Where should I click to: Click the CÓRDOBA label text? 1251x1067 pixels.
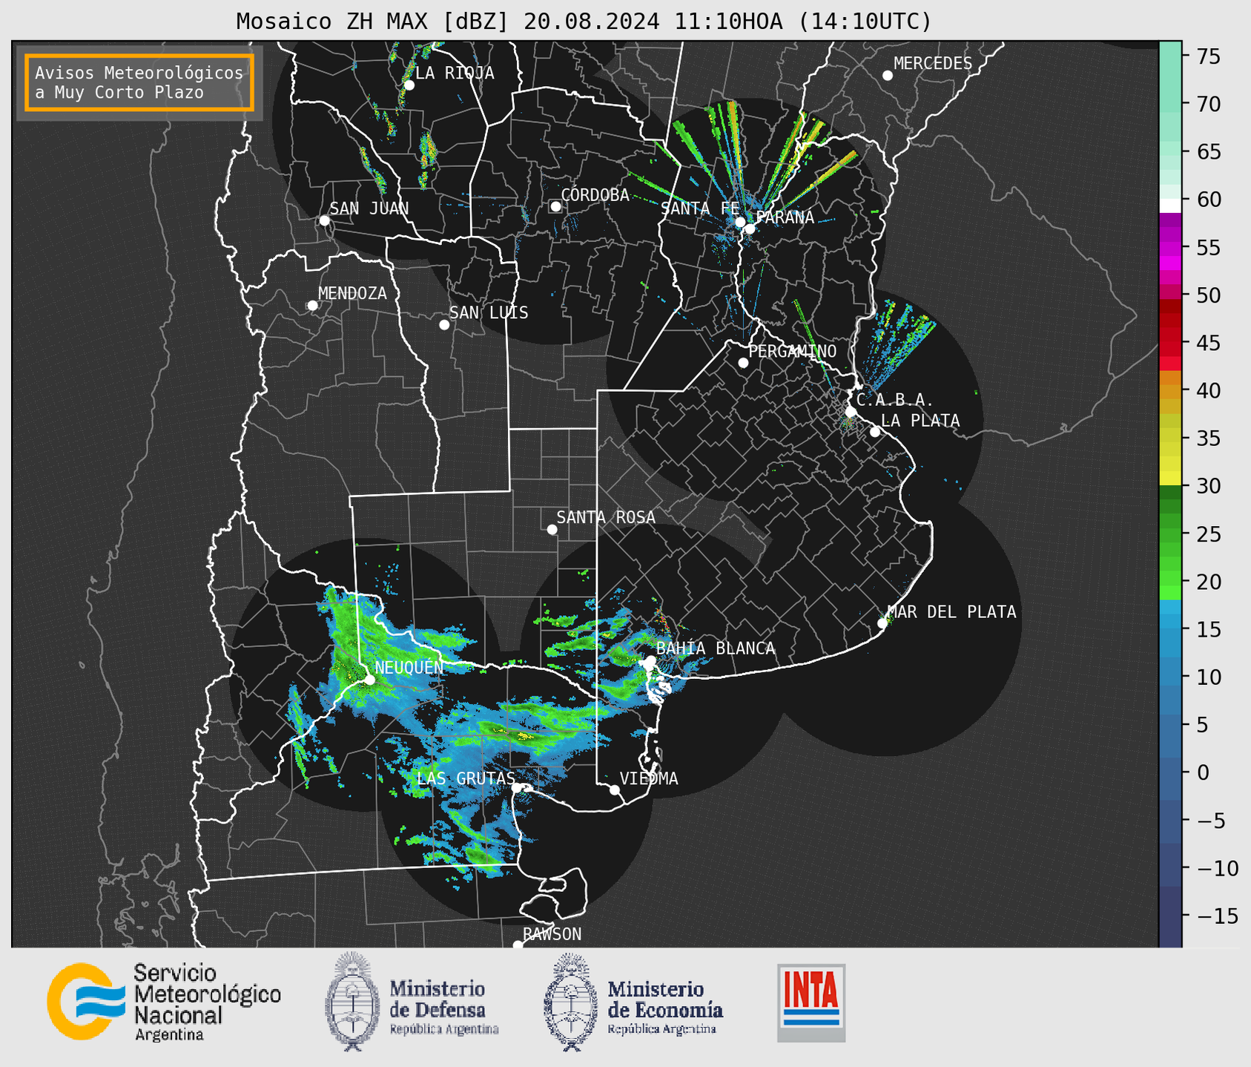[595, 195]
